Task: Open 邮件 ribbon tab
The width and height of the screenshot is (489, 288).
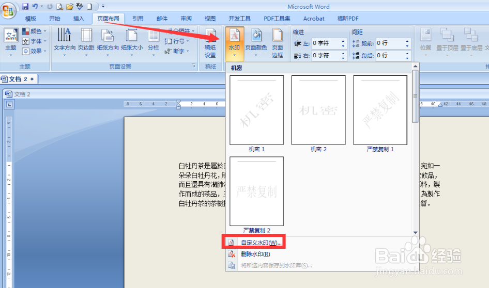Action: [162, 19]
